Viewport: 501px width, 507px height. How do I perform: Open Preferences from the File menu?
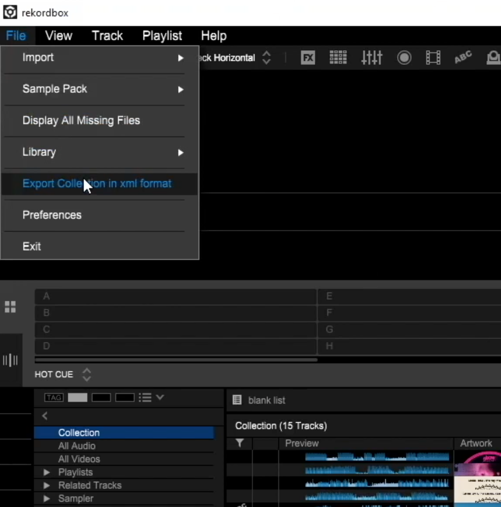click(99, 216)
